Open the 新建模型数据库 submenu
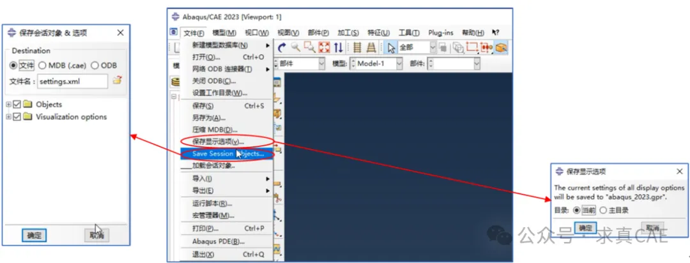690x263 pixels. pos(227,45)
